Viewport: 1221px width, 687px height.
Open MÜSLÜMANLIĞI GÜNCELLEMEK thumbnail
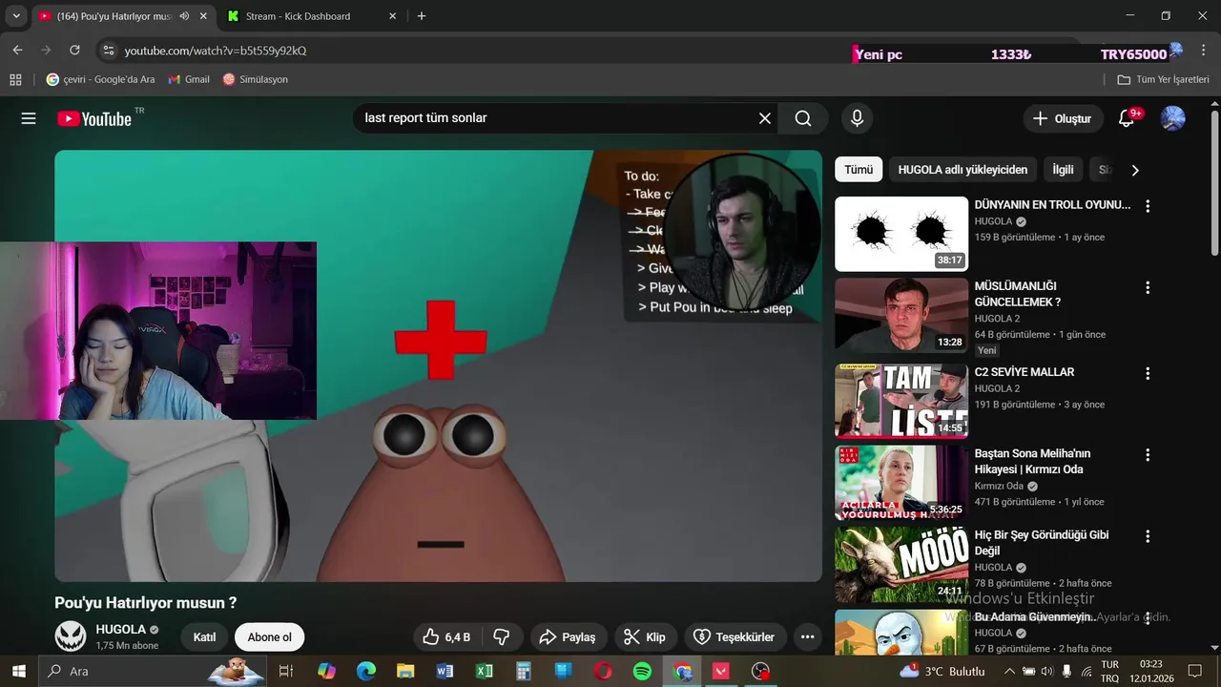pyautogui.click(x=901, y=316)
